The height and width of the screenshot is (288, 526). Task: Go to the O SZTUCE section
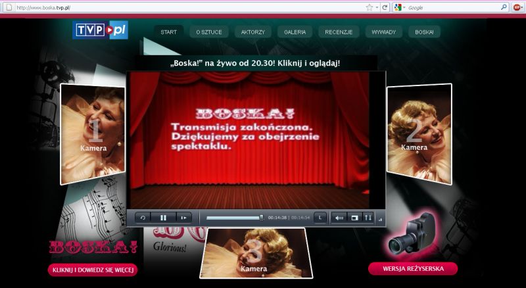pos(209,32)
